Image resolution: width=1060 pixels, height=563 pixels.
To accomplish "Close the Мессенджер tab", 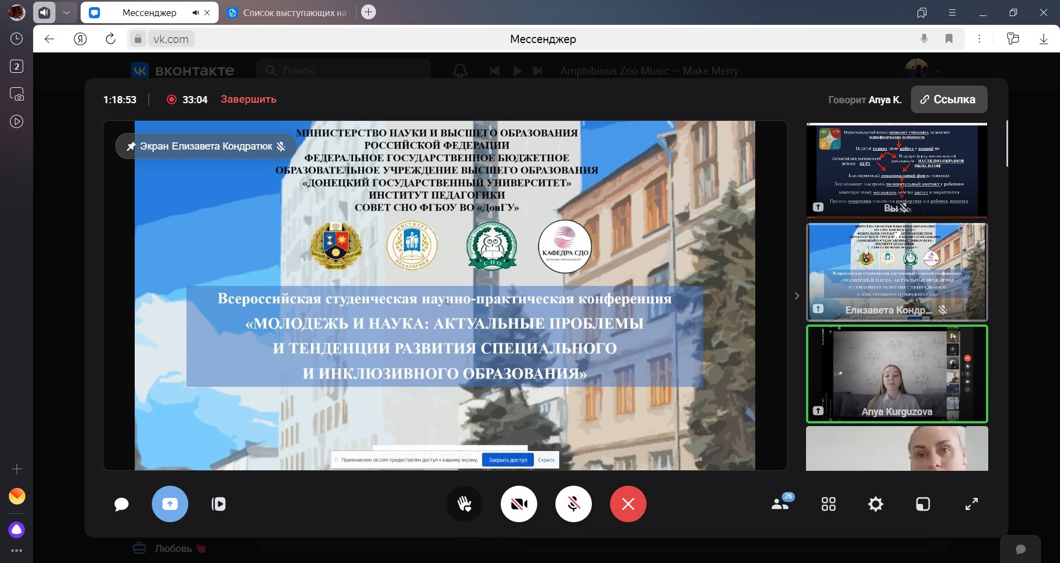I will tap(208, 13).
